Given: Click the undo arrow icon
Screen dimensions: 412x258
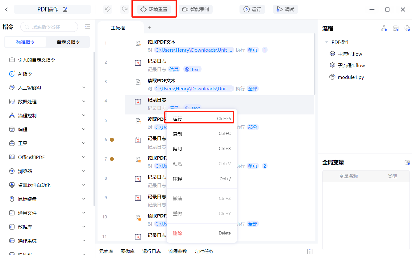Looking at the screenshot, I should point(108,9).
